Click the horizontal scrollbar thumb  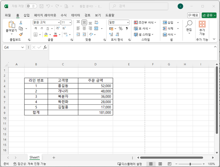tap(172, 158)
